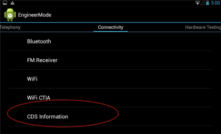
Task: Tap the EngineerMode title text
Action: [34, 15]
